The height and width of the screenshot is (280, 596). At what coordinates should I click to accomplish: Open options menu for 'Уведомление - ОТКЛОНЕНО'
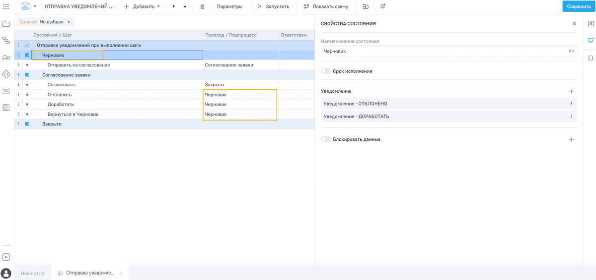pos(571,104)
